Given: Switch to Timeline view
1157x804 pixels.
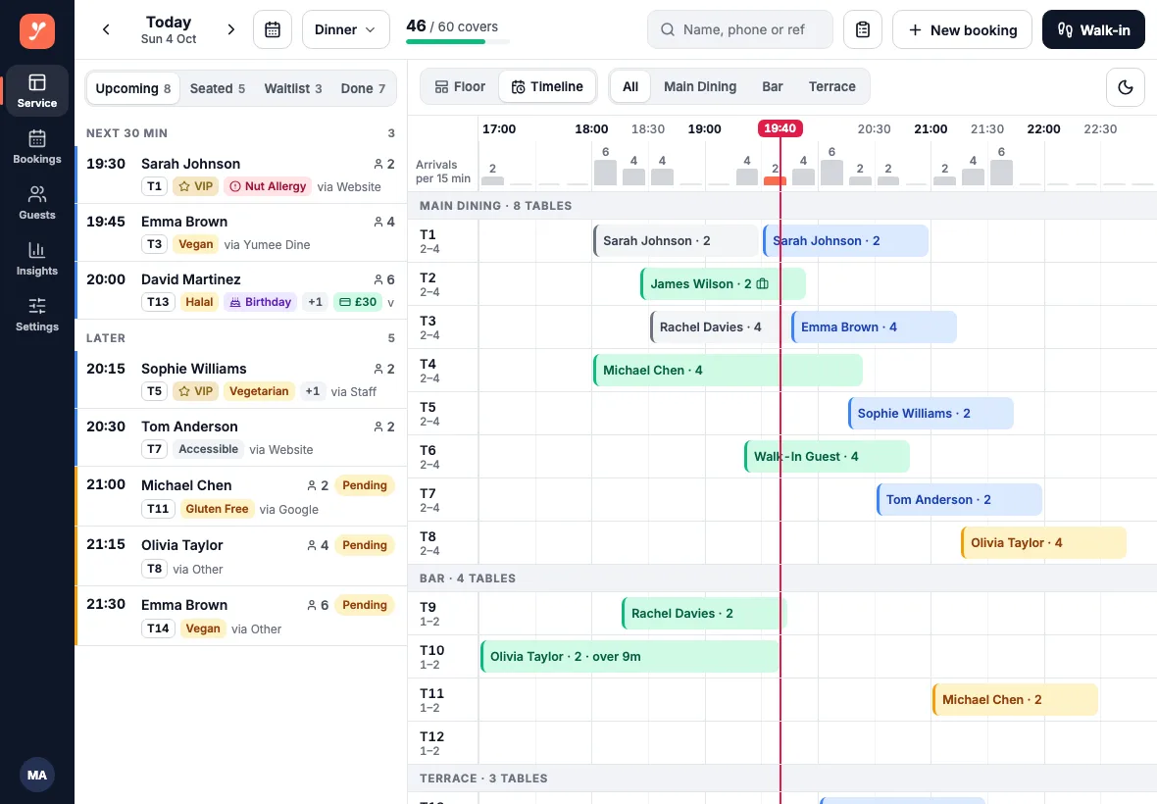Looking at the screenshot, I should pos(547,87).
